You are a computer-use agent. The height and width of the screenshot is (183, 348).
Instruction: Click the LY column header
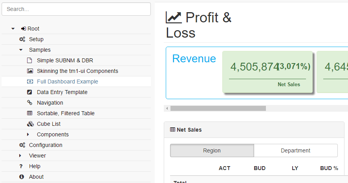[295, 169]
